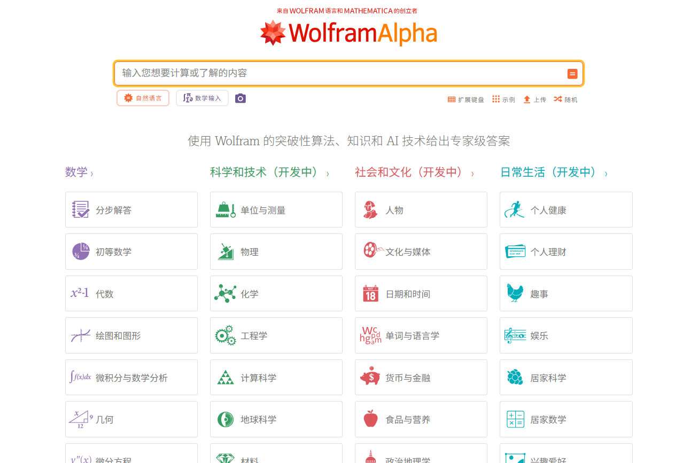Open 趣事 topic label
The image size is (675, 463).
coord(539,294)
